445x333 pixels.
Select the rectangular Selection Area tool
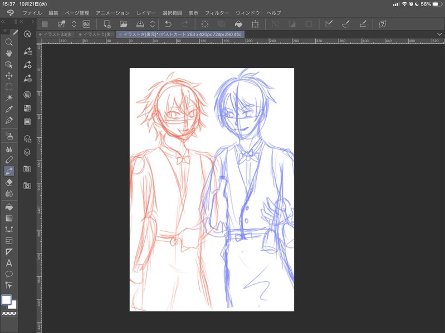pyautogui.click(x=9, y=87)
